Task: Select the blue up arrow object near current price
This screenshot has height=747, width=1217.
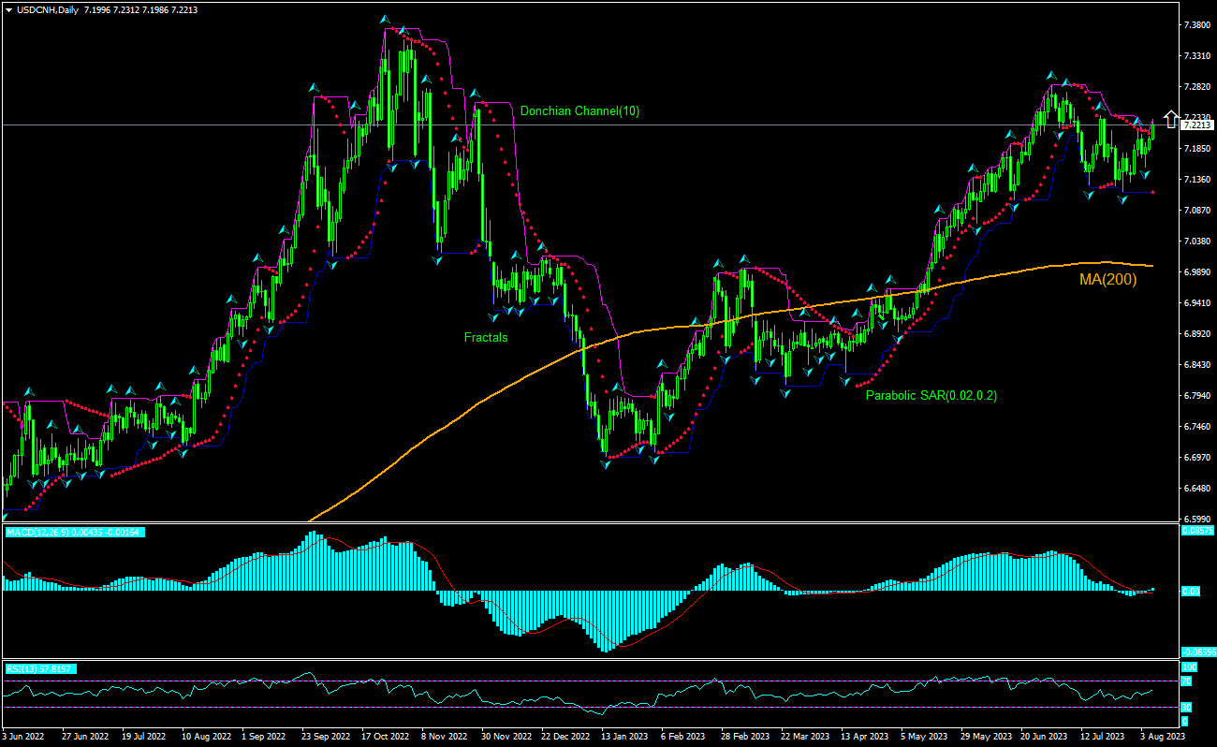Action: pos(1171,118)
